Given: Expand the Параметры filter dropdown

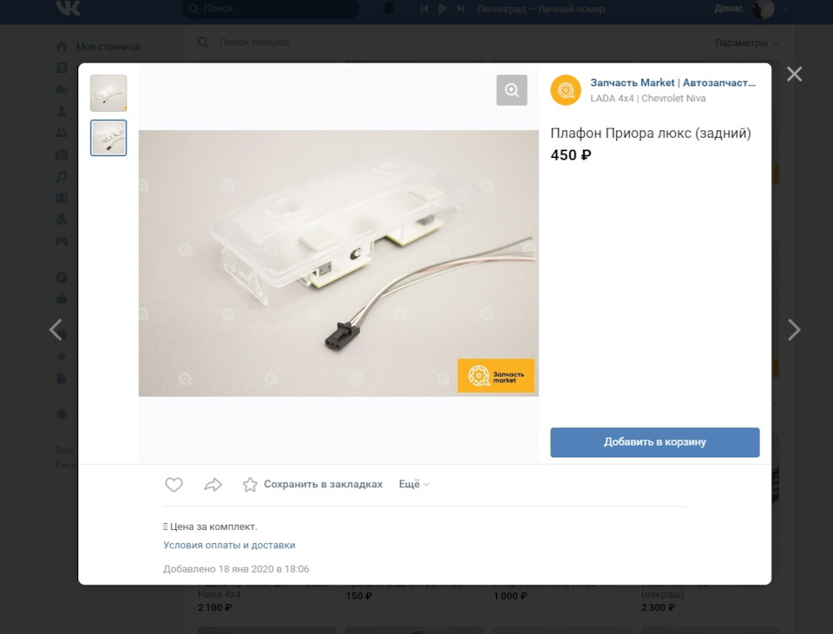Looking at the screenshot, I should [x=747, y=42].
